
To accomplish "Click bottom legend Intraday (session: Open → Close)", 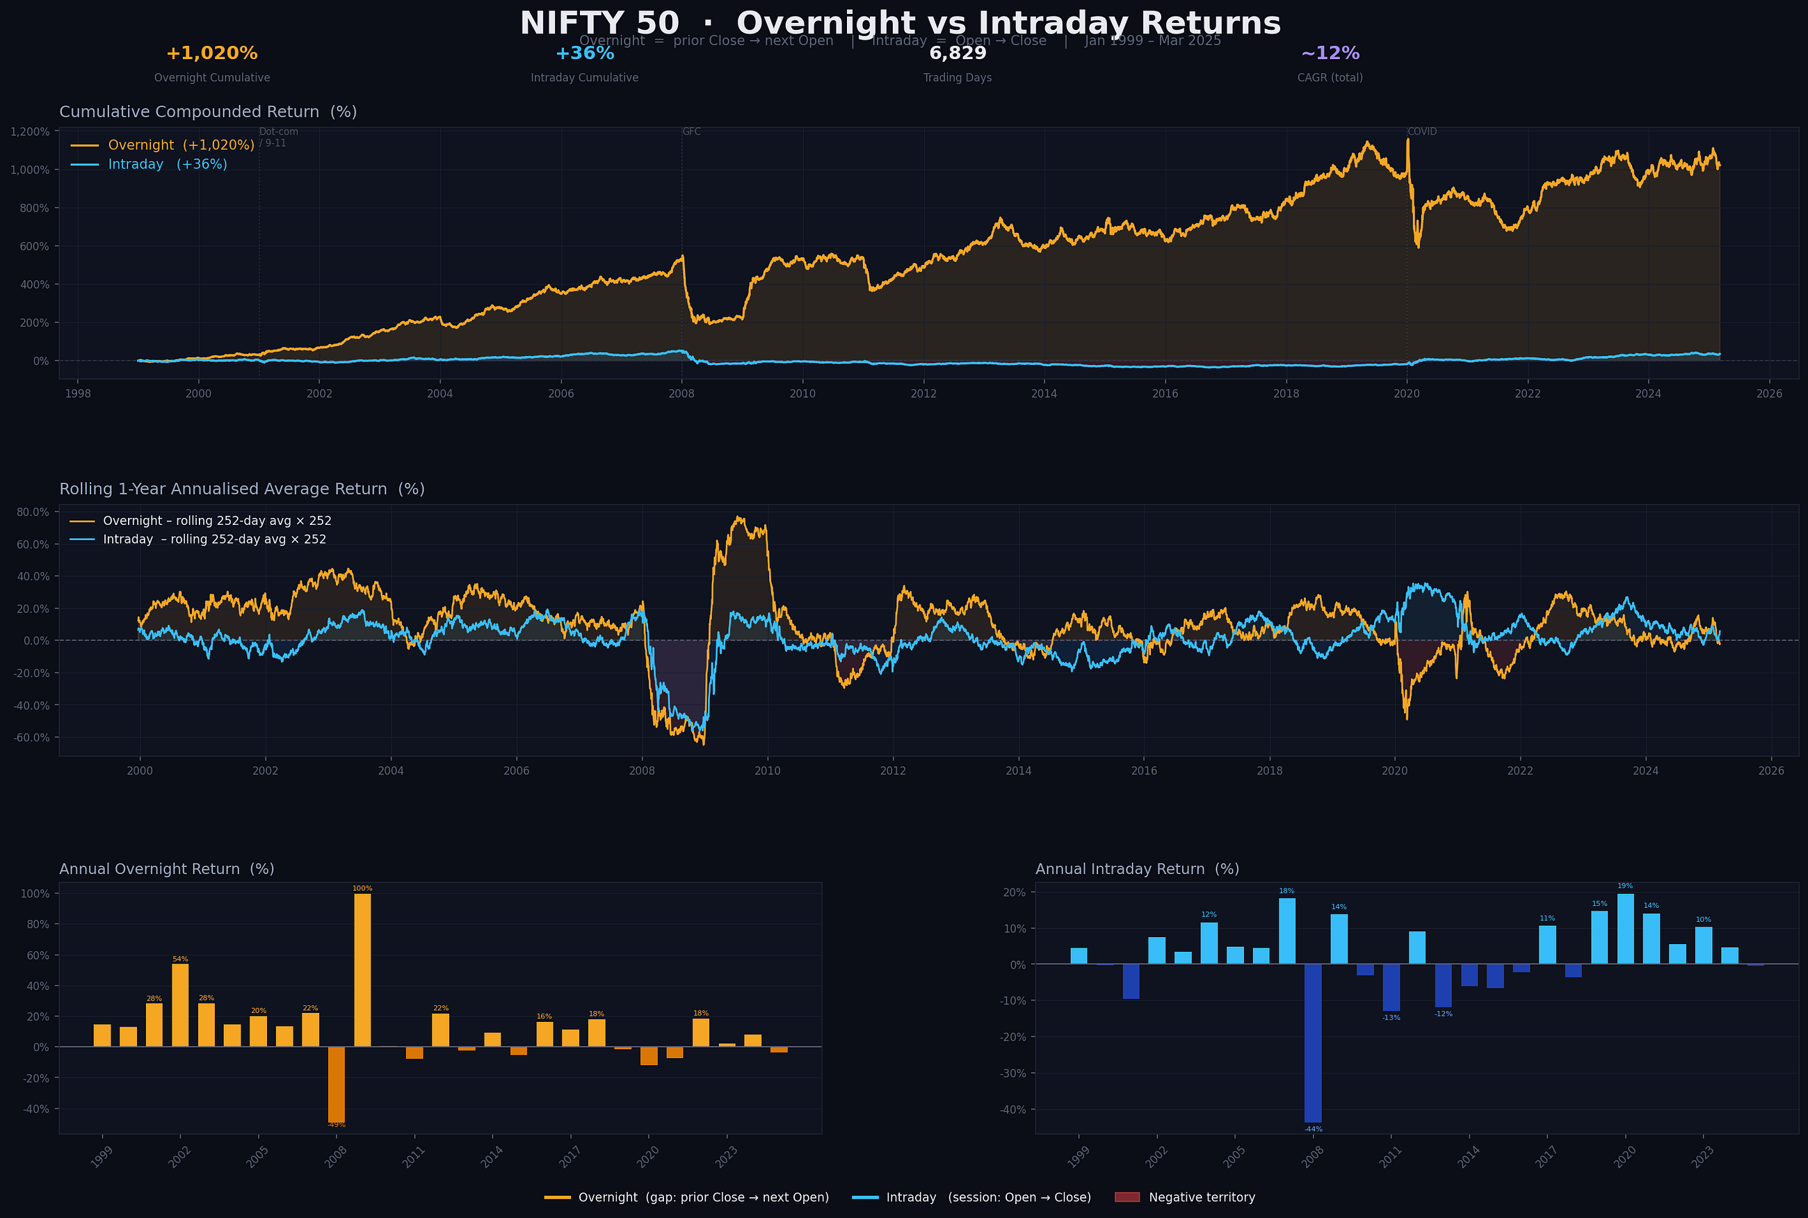I will tap(988, 1198).
